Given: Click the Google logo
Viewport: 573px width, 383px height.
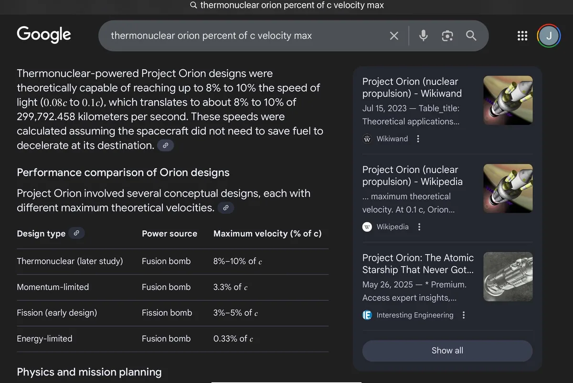Looking at the screenshot, I should [x=44, y=35].
